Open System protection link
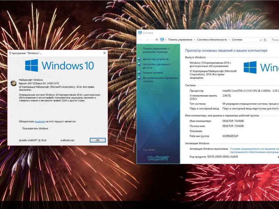Image resolution: width=279 pixels, height=209 pixels. 153,72
